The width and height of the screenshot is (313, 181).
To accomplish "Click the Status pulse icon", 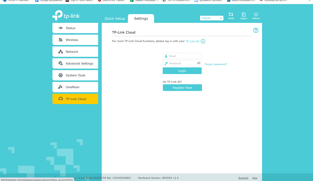I will pyautogui.click(x=60, y=28).
